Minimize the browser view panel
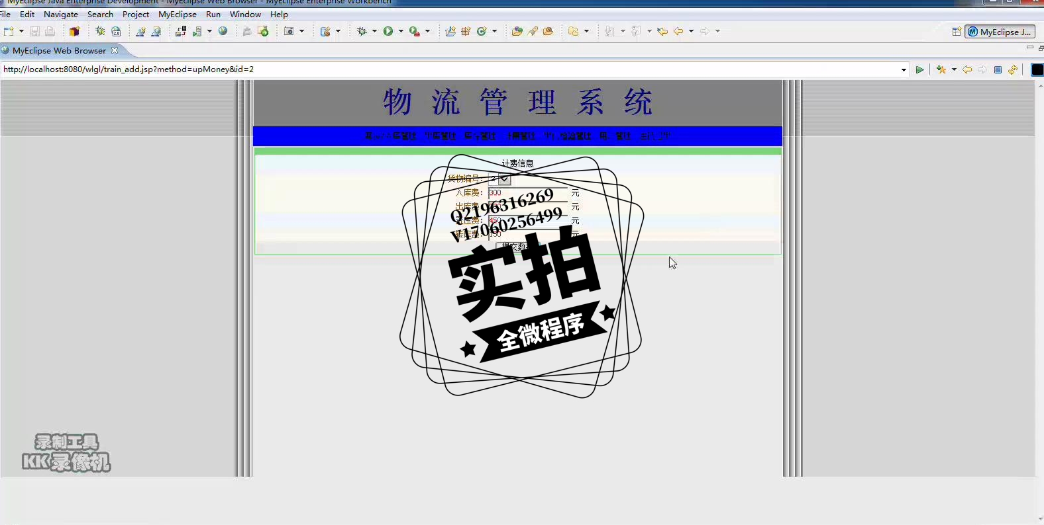 (1029, 48)
